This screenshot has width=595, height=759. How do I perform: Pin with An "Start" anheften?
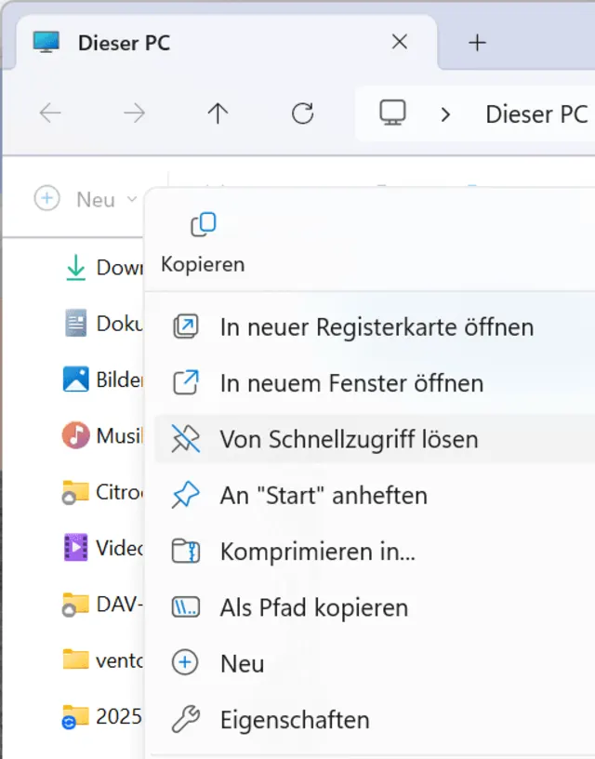point(324,496)
